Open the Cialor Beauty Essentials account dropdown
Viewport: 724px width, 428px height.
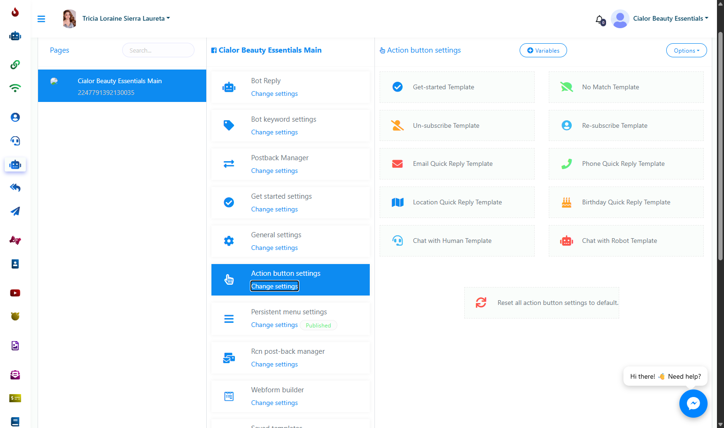click(x=670, y=18)
